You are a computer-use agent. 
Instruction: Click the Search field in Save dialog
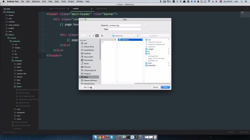click(155, 36)
